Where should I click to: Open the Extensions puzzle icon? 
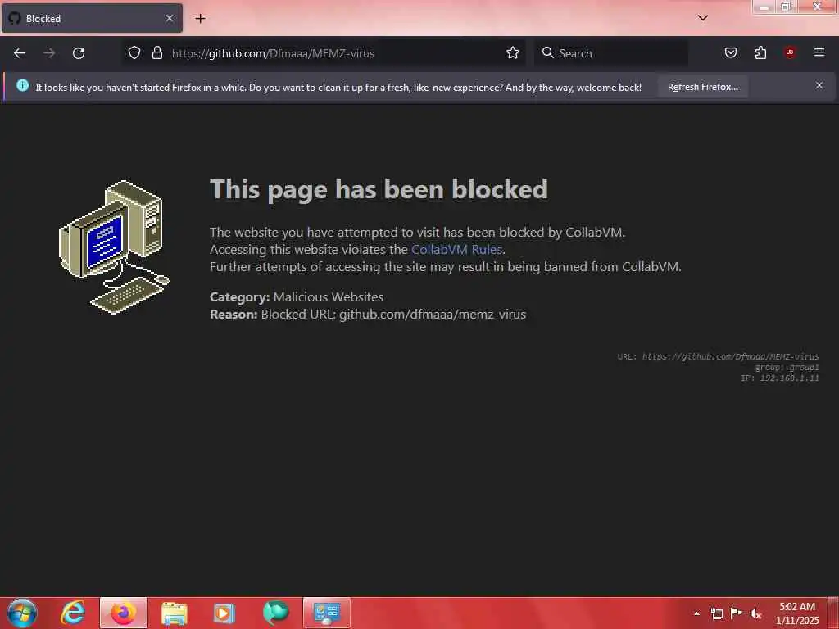760,52
